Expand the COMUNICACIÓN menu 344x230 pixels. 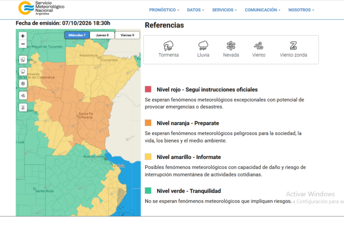point(262,10)
